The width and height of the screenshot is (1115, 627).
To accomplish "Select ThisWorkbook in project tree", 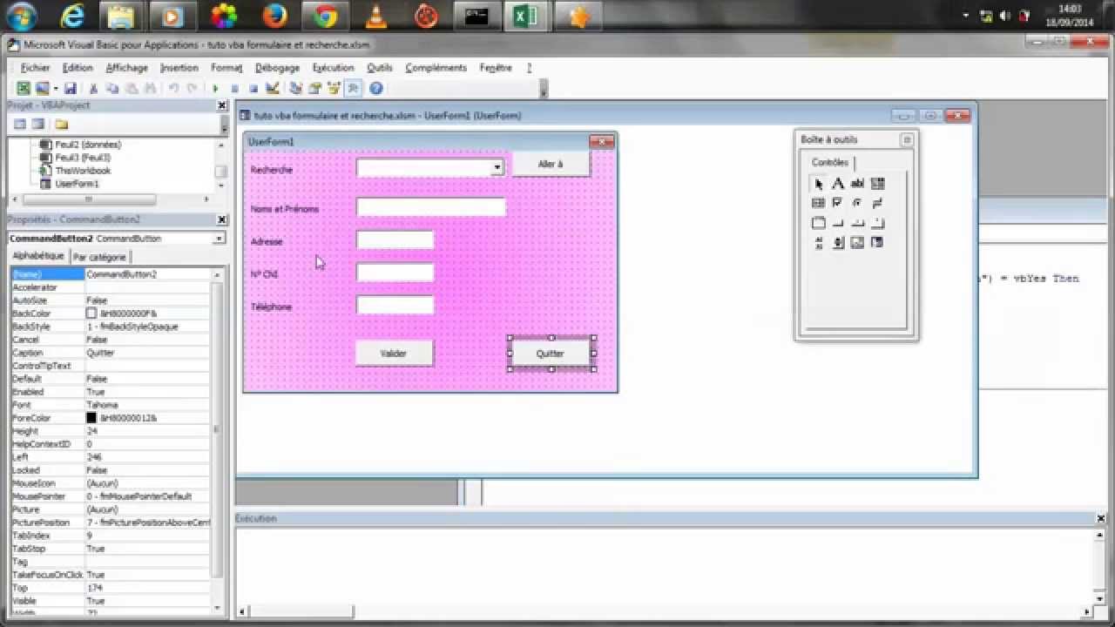I will pyautogui.click(x=83, y=171).
